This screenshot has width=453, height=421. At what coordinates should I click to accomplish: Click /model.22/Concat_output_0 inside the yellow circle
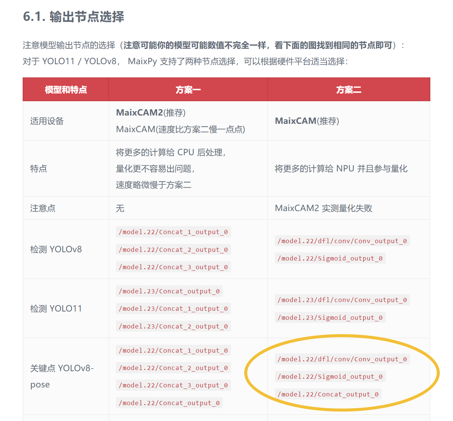(x=328, y=394)
